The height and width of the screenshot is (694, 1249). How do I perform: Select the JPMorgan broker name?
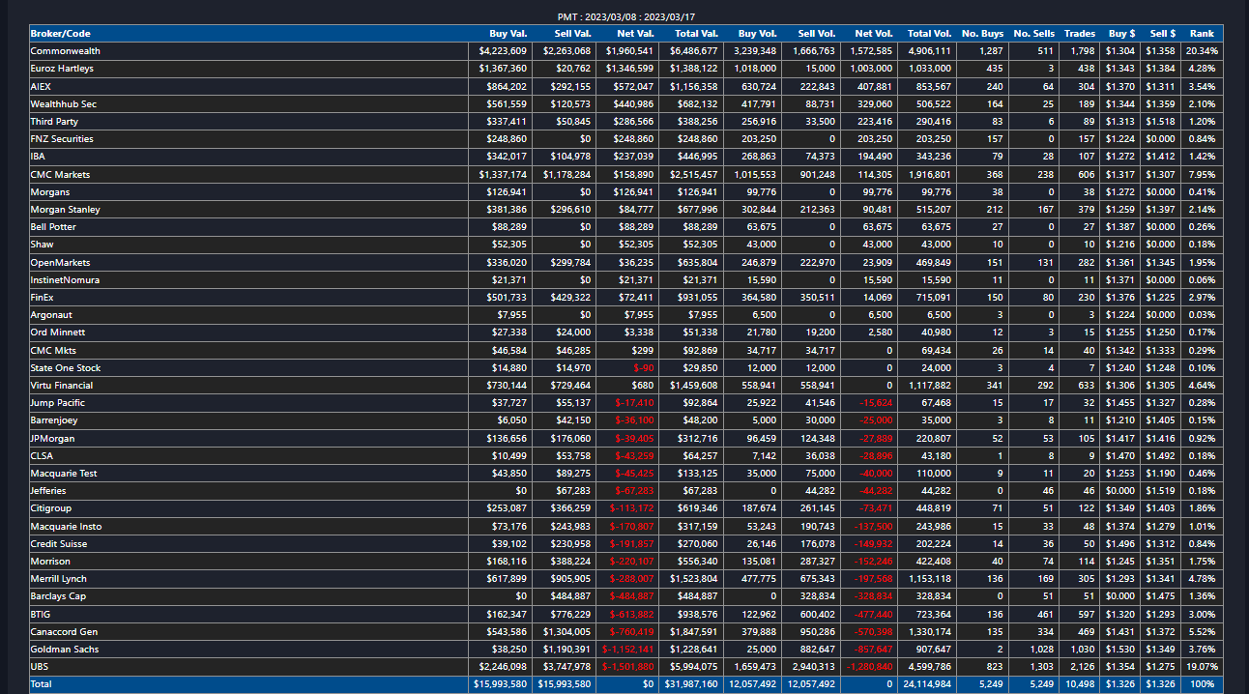[52, 438]
